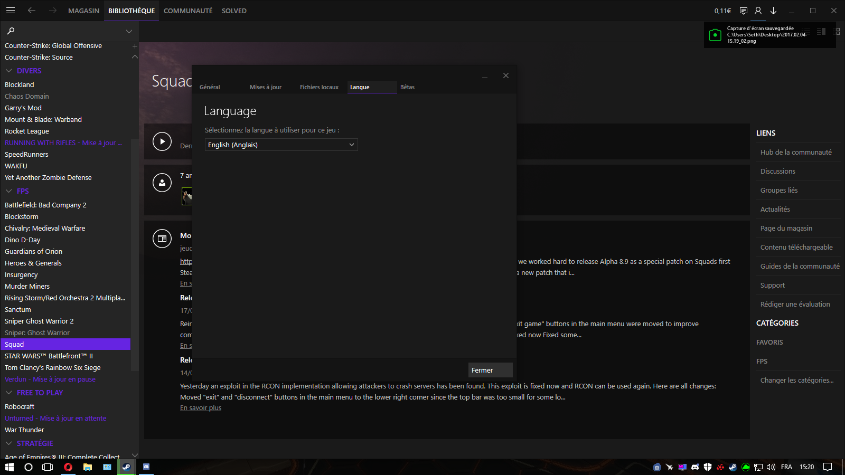Open Cortana search circle on taskbar

tap(29, 467)
